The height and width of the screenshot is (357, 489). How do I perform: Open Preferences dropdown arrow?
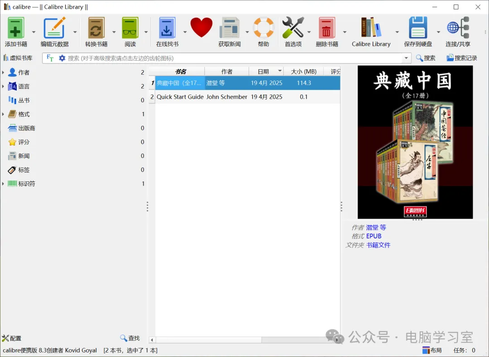pyautogui.click(x=309, y=32)
